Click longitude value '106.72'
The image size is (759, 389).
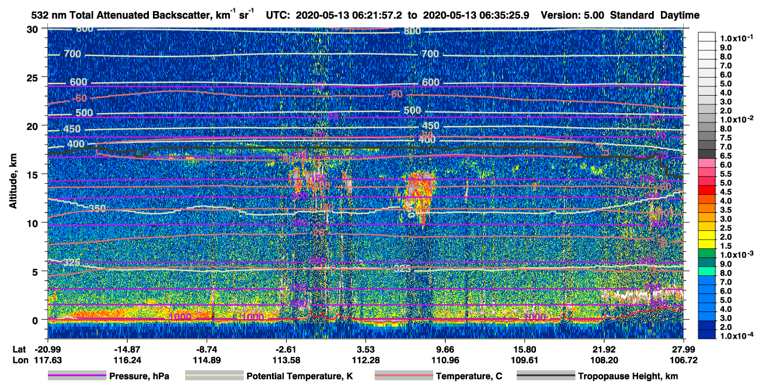tap(683, 360)
